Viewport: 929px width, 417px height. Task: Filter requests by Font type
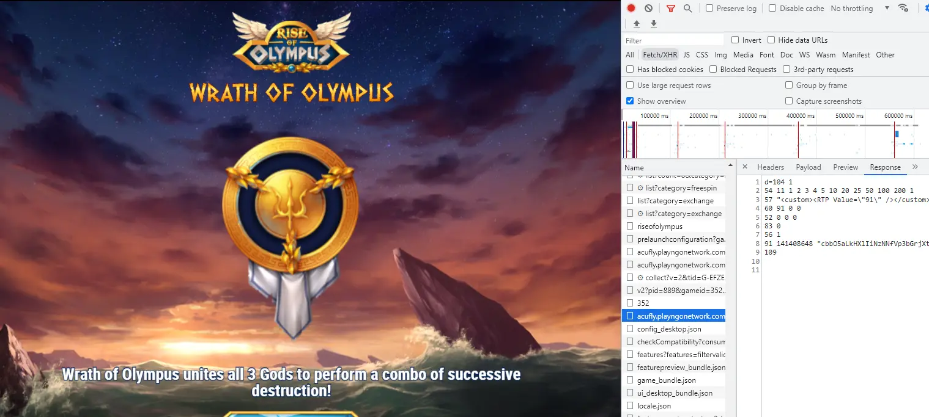pyautogui.click(x=767, y=55)
